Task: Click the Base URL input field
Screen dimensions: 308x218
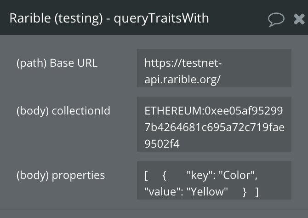Action: [214, 68]
